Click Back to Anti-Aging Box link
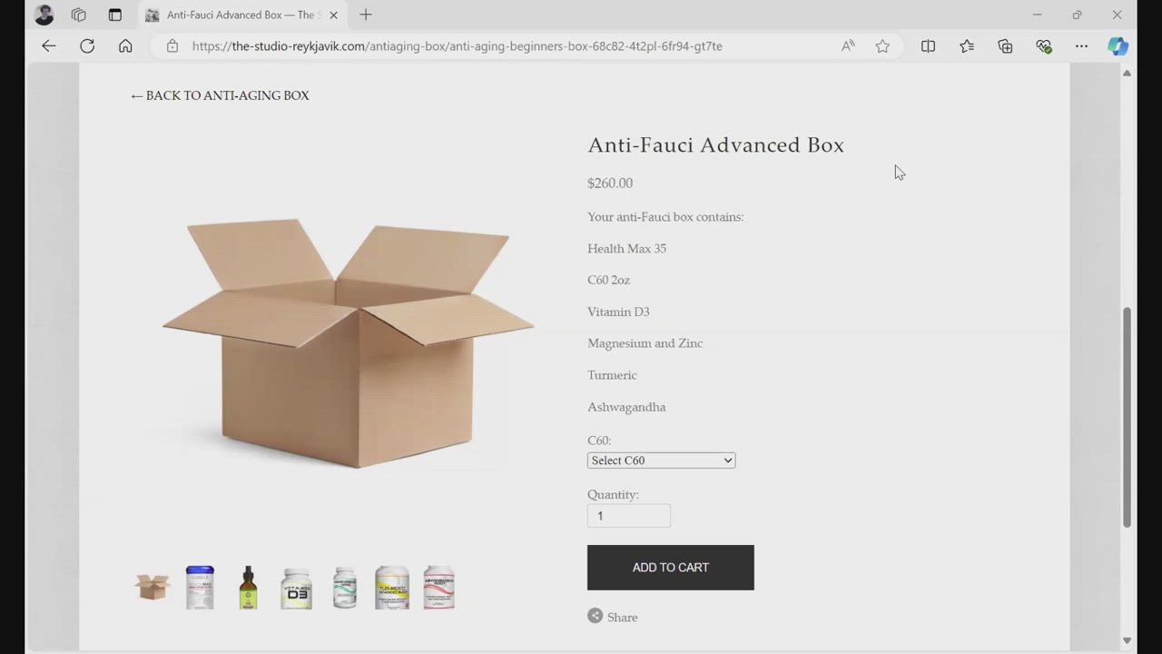Screen dimensions: 1162x654 pos(220,95)
